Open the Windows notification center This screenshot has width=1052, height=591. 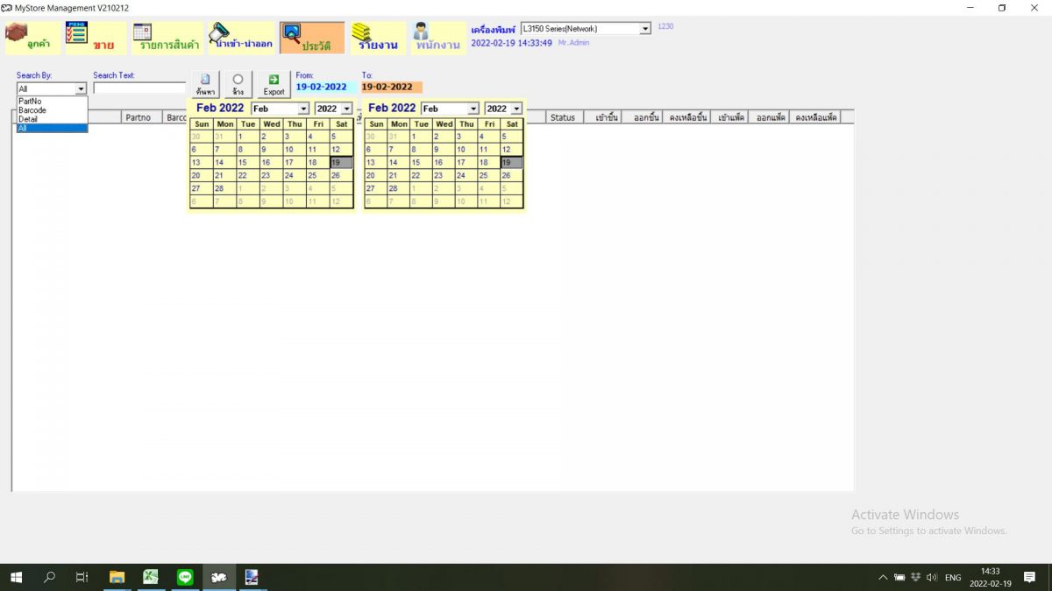tap(1030, 577)
